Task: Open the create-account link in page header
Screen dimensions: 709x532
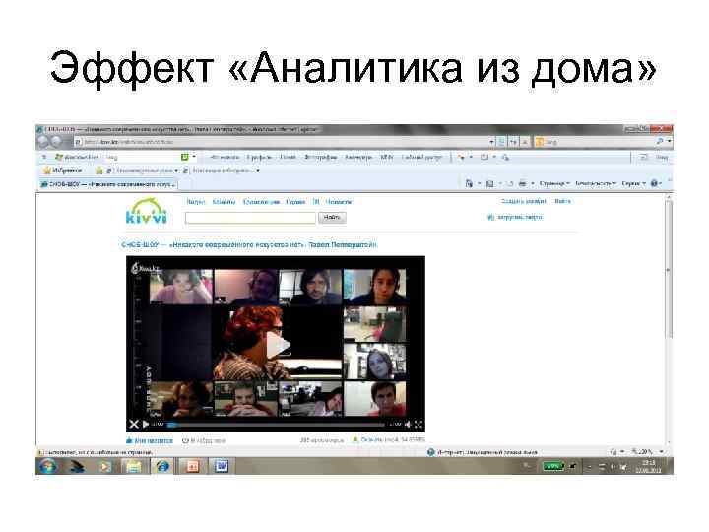Action: click(x=524, y=201)
